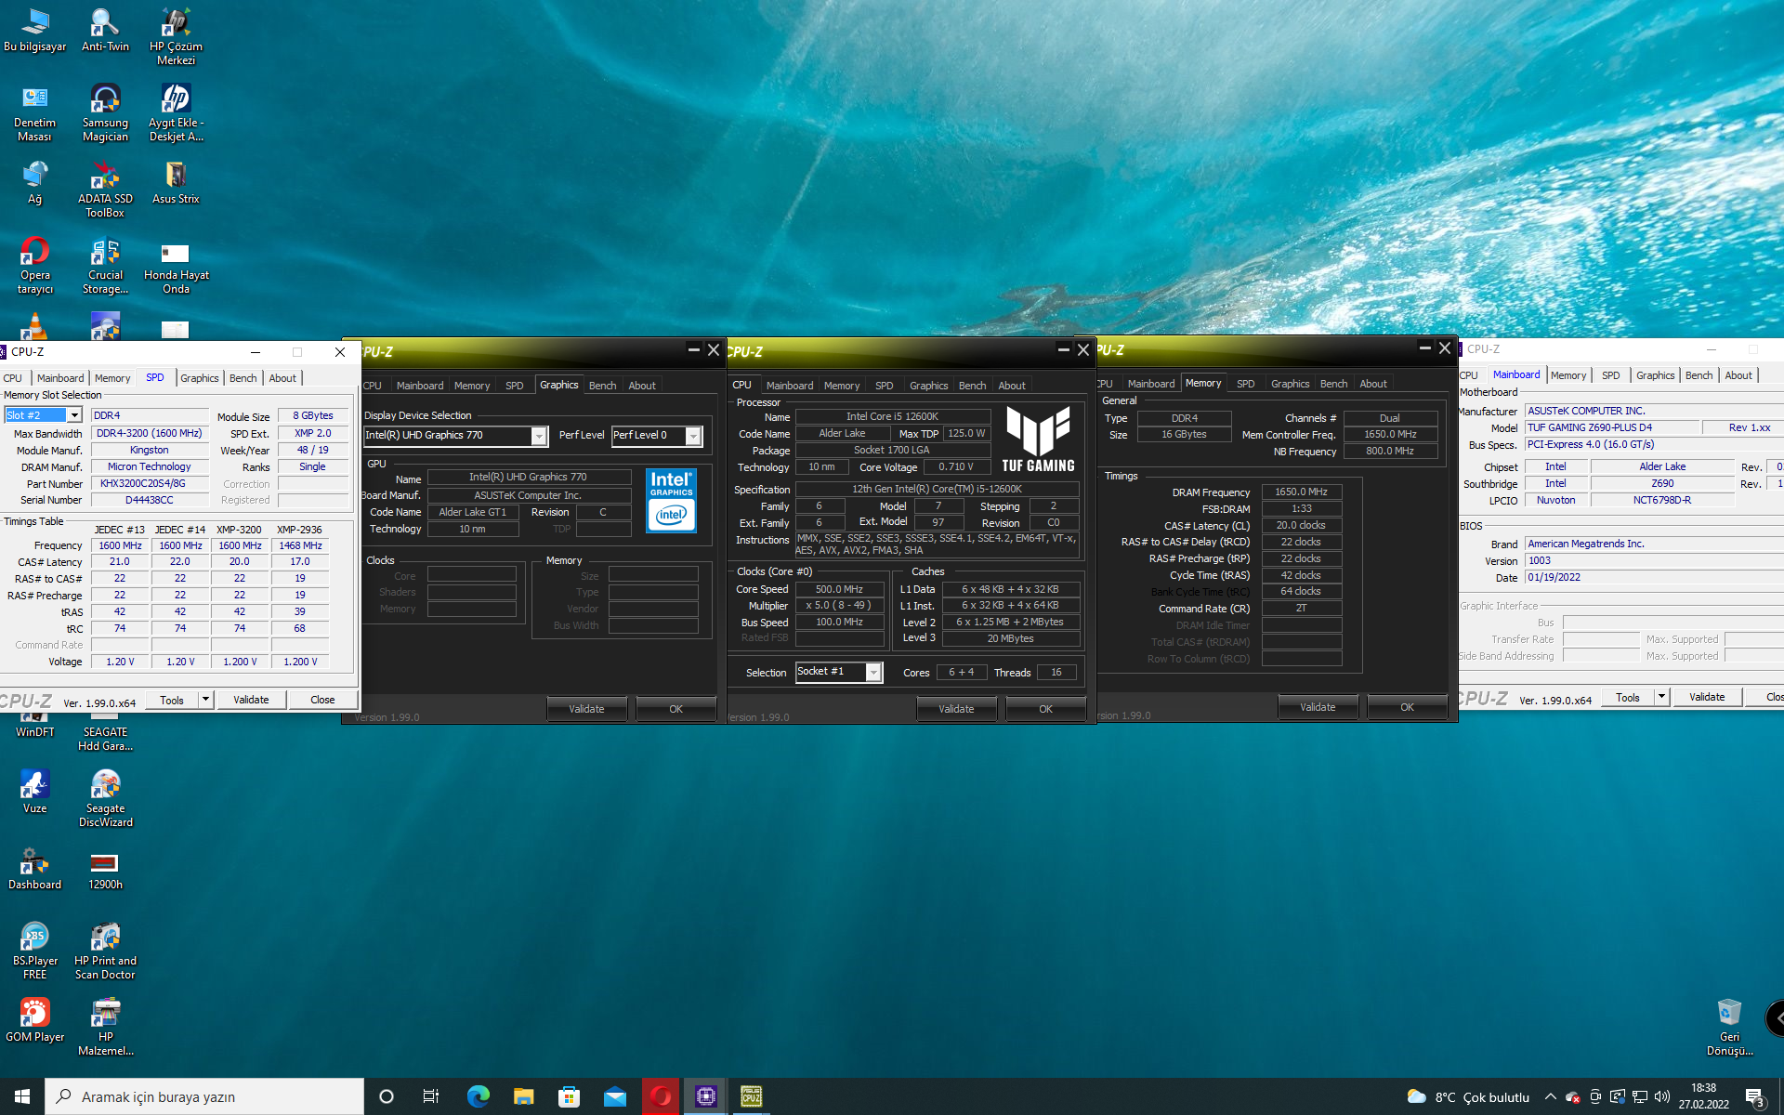Open Asus Strix desktop icon

(176, 183)
